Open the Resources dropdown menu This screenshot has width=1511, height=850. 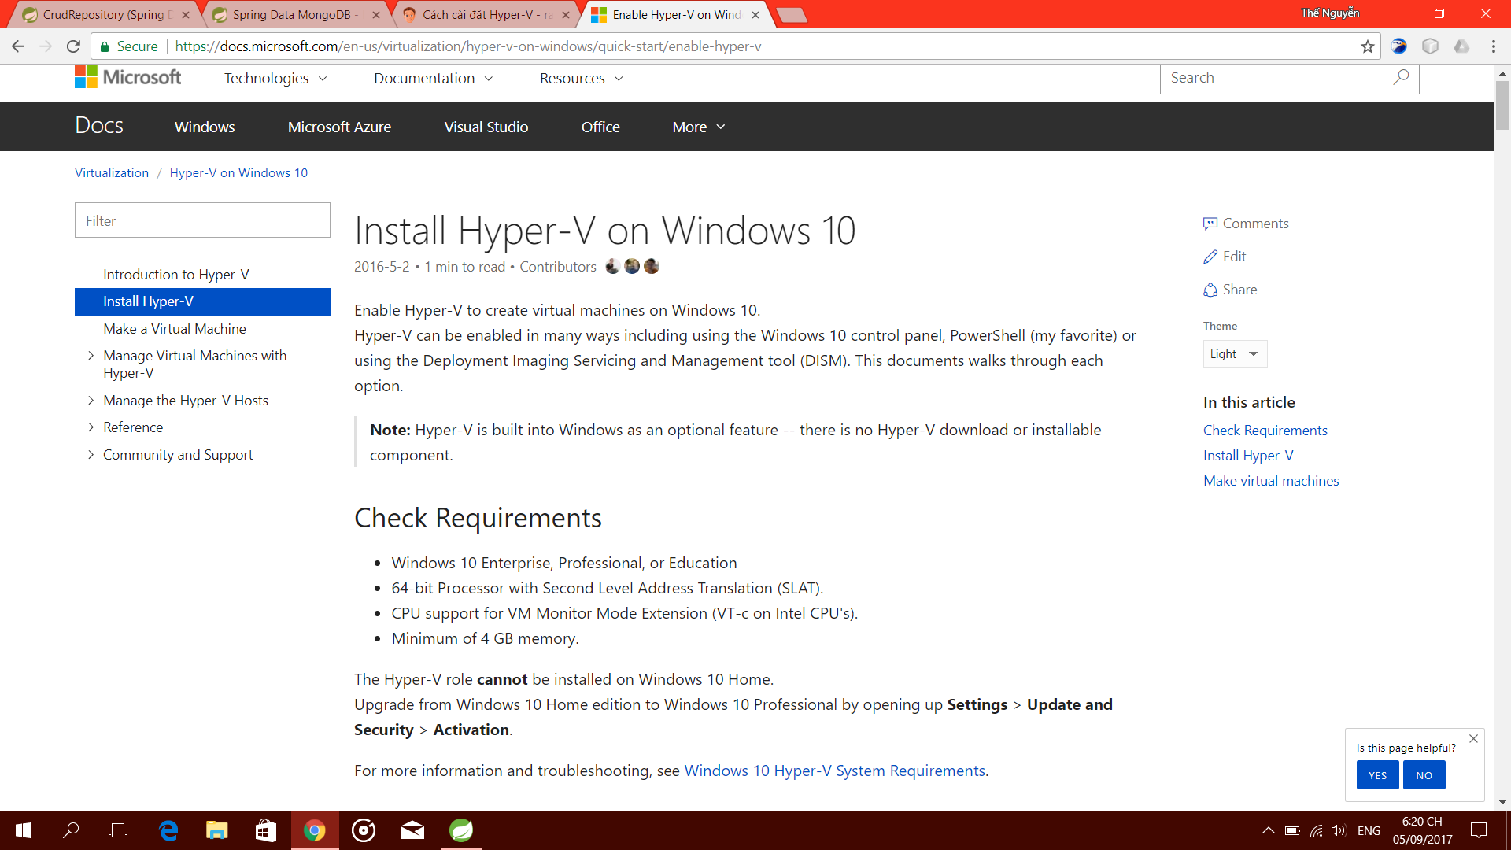(x=582, y=78)
